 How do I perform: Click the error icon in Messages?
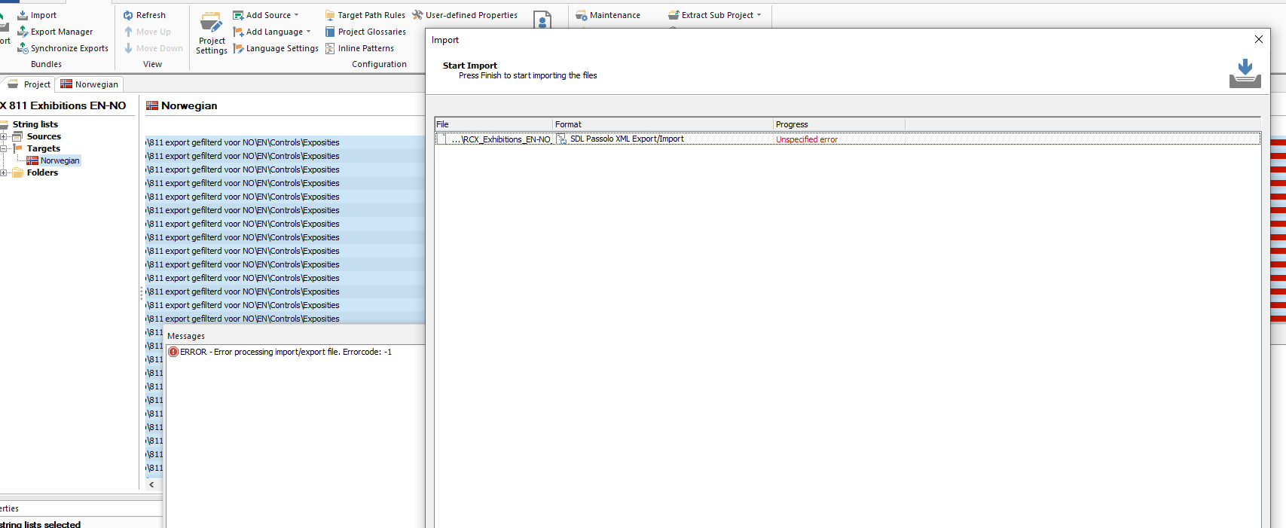[x=173, y=352]
